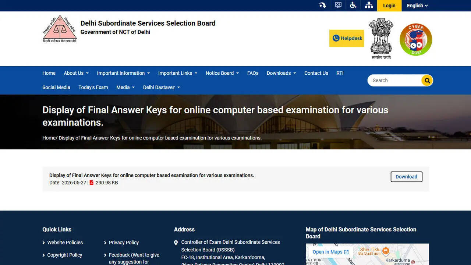
Task: Open accessibility options wheelchair icon
Action: 353,5
